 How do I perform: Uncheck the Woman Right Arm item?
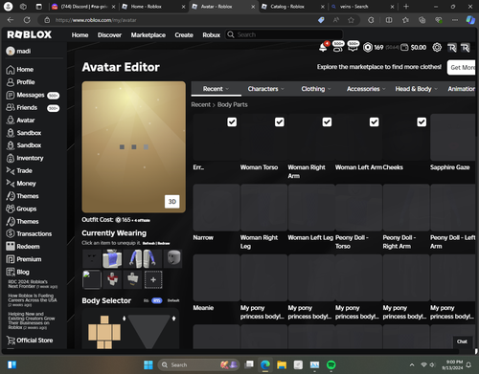327,122
